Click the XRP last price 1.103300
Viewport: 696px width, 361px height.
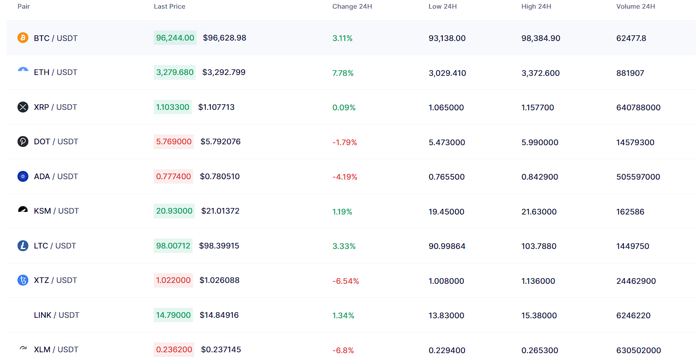point(172,107)
